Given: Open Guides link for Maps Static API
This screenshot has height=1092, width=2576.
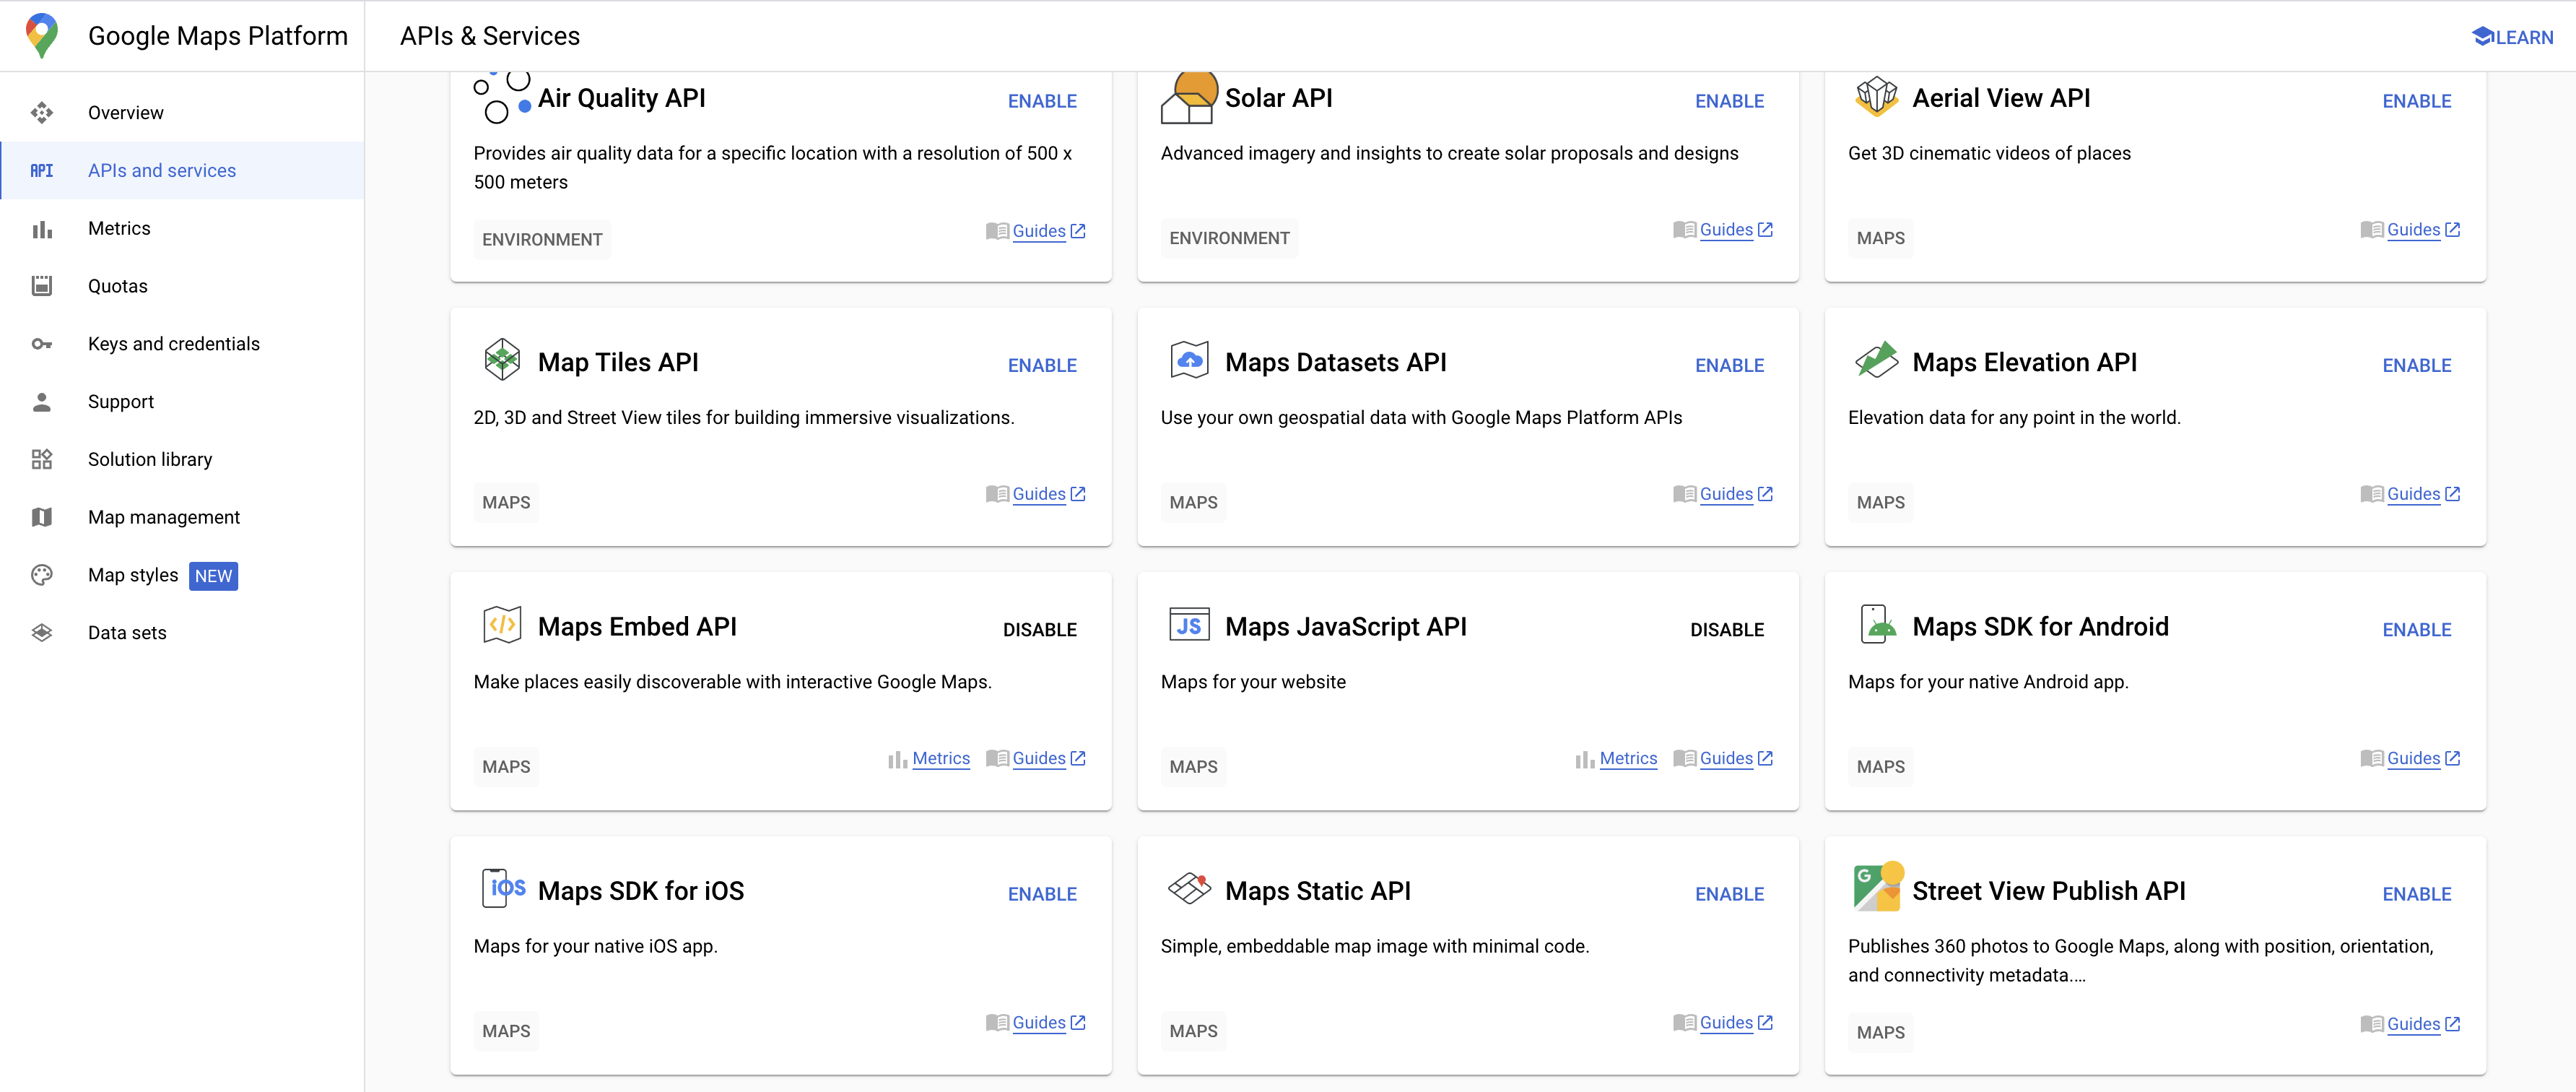Looking at the screenshot, I should pos(1726,1023).
